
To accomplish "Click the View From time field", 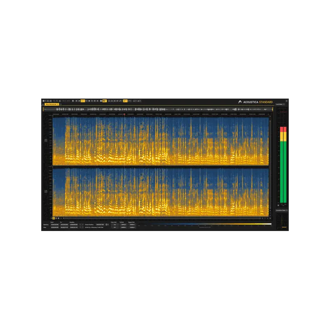I will 55,227.
